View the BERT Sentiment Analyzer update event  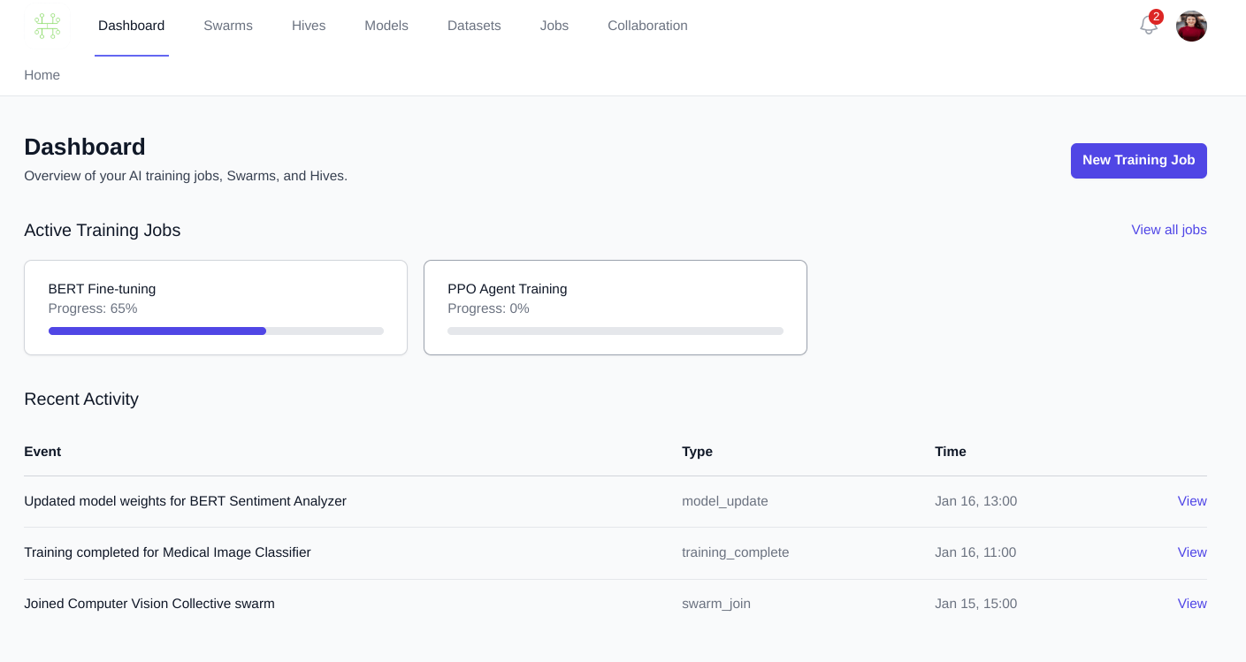[x=1191, y=501]
